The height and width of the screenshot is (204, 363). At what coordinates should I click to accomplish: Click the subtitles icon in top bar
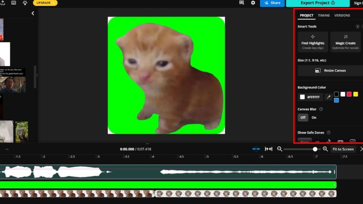(x=13, y=3)
